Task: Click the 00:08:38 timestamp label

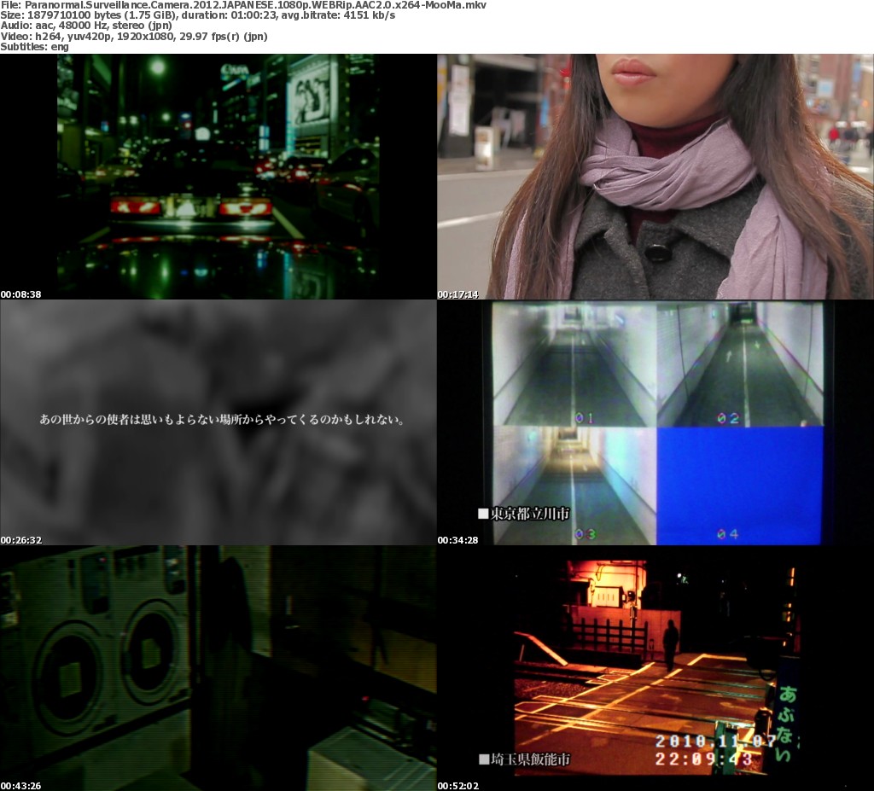Action: [x=21, y=294]
